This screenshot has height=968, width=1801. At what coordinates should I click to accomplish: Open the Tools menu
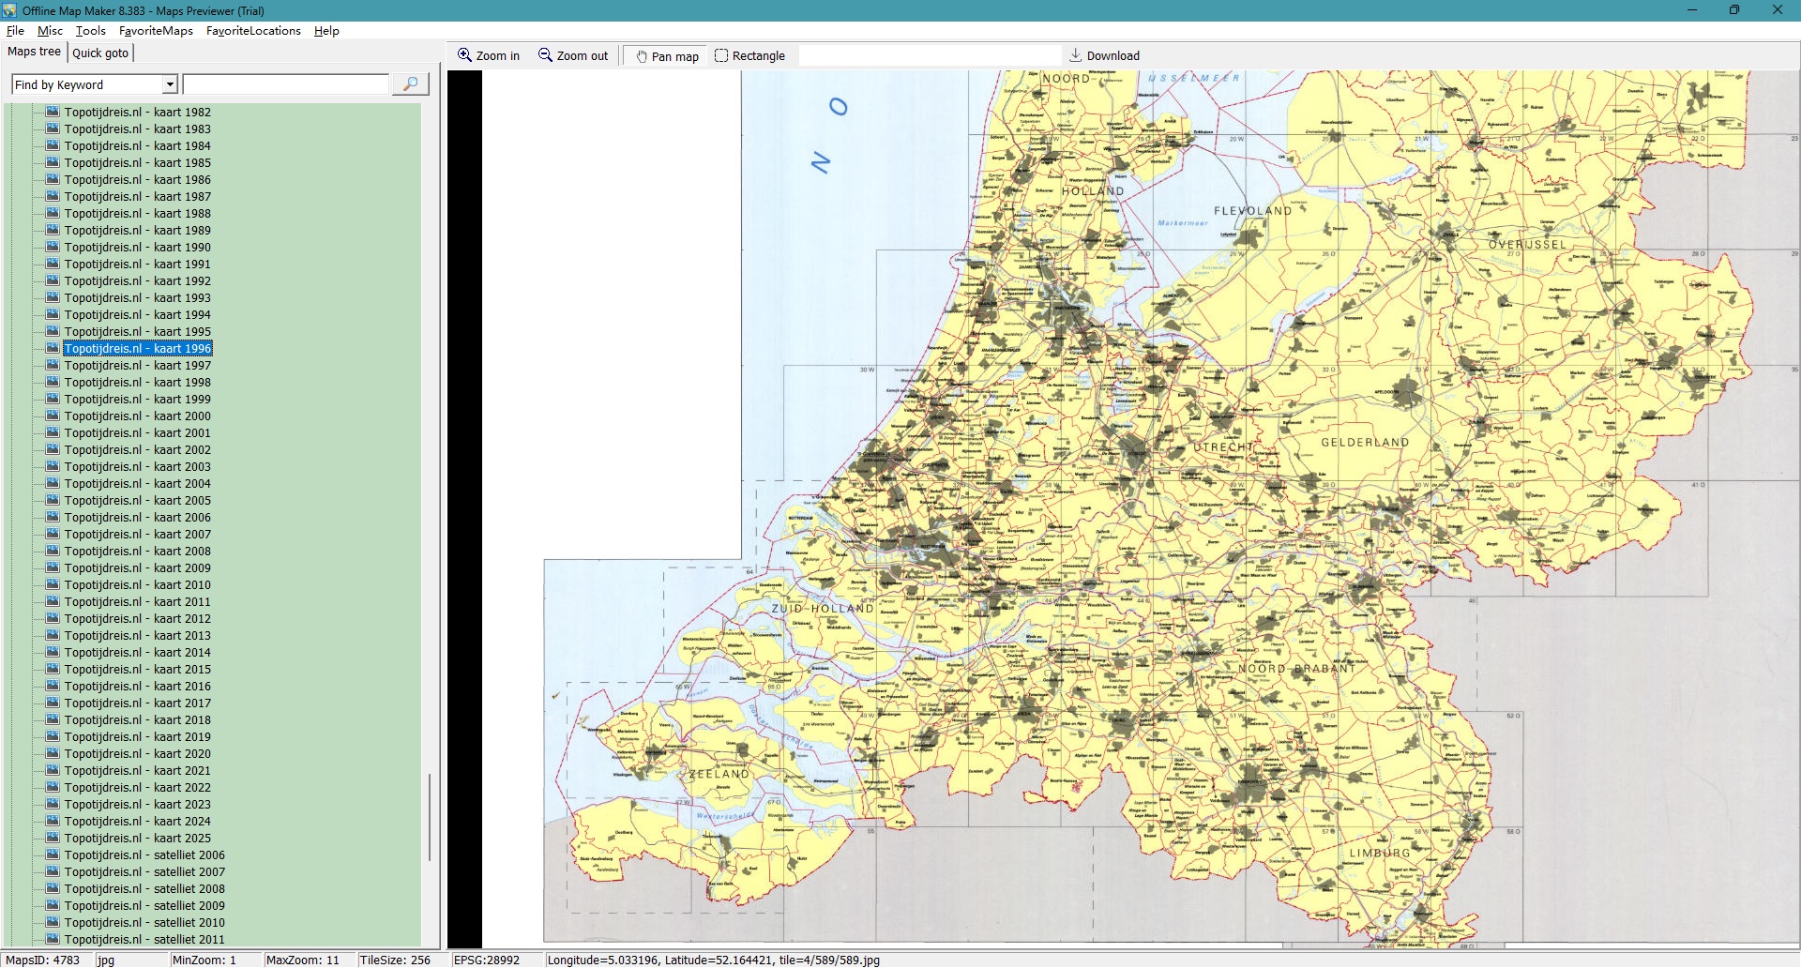(90, 31)
